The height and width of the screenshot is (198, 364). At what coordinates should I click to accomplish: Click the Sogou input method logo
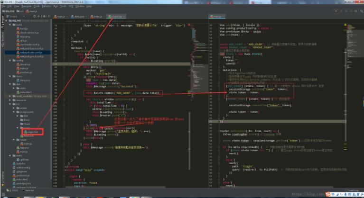(328, 194)
